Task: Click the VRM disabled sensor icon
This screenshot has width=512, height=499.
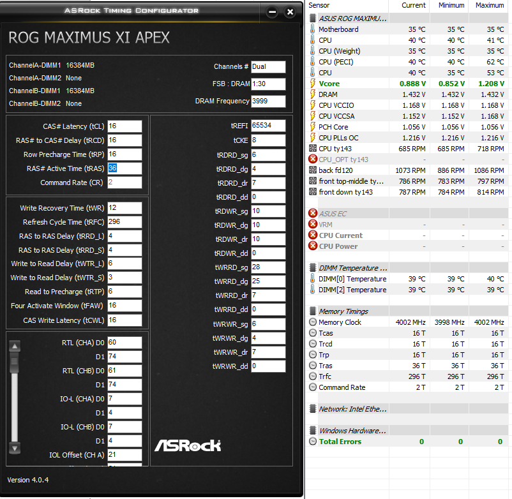Action: tap(313, 224)
